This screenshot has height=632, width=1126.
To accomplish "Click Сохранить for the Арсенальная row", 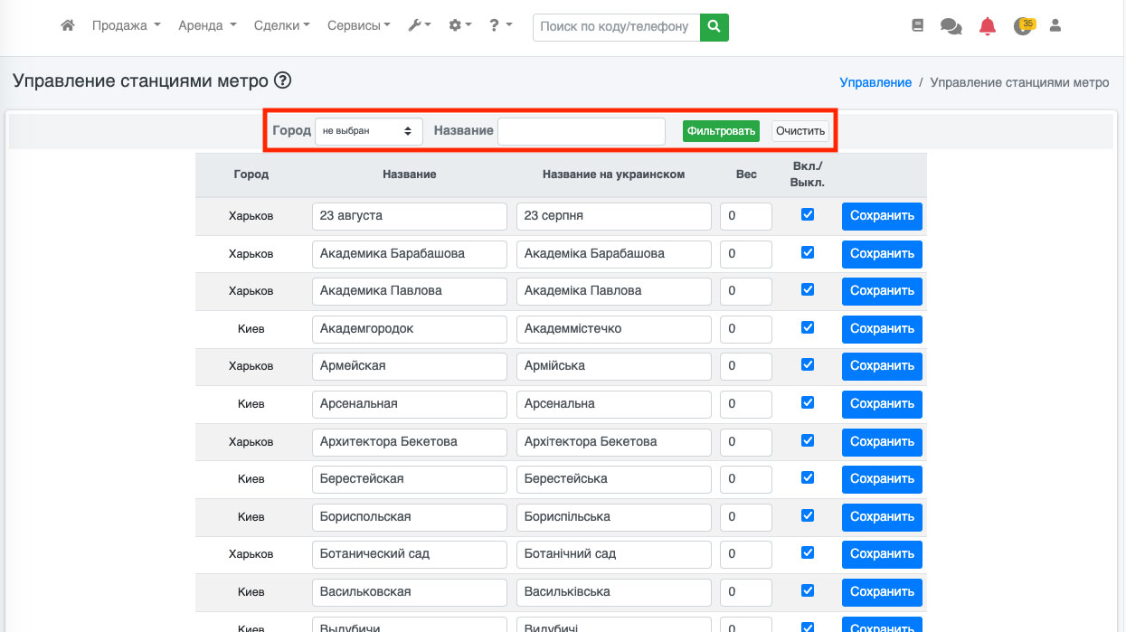I will pyautogui.click(x=882, y=403).
